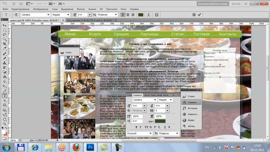Select the Horizontal Type tool
The image size is (270, 152).
(x=5, y=96)
